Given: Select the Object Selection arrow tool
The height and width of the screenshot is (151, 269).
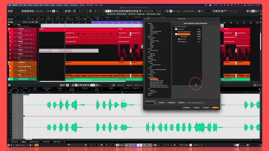Looking at the screenshot, I should [108, 11].
